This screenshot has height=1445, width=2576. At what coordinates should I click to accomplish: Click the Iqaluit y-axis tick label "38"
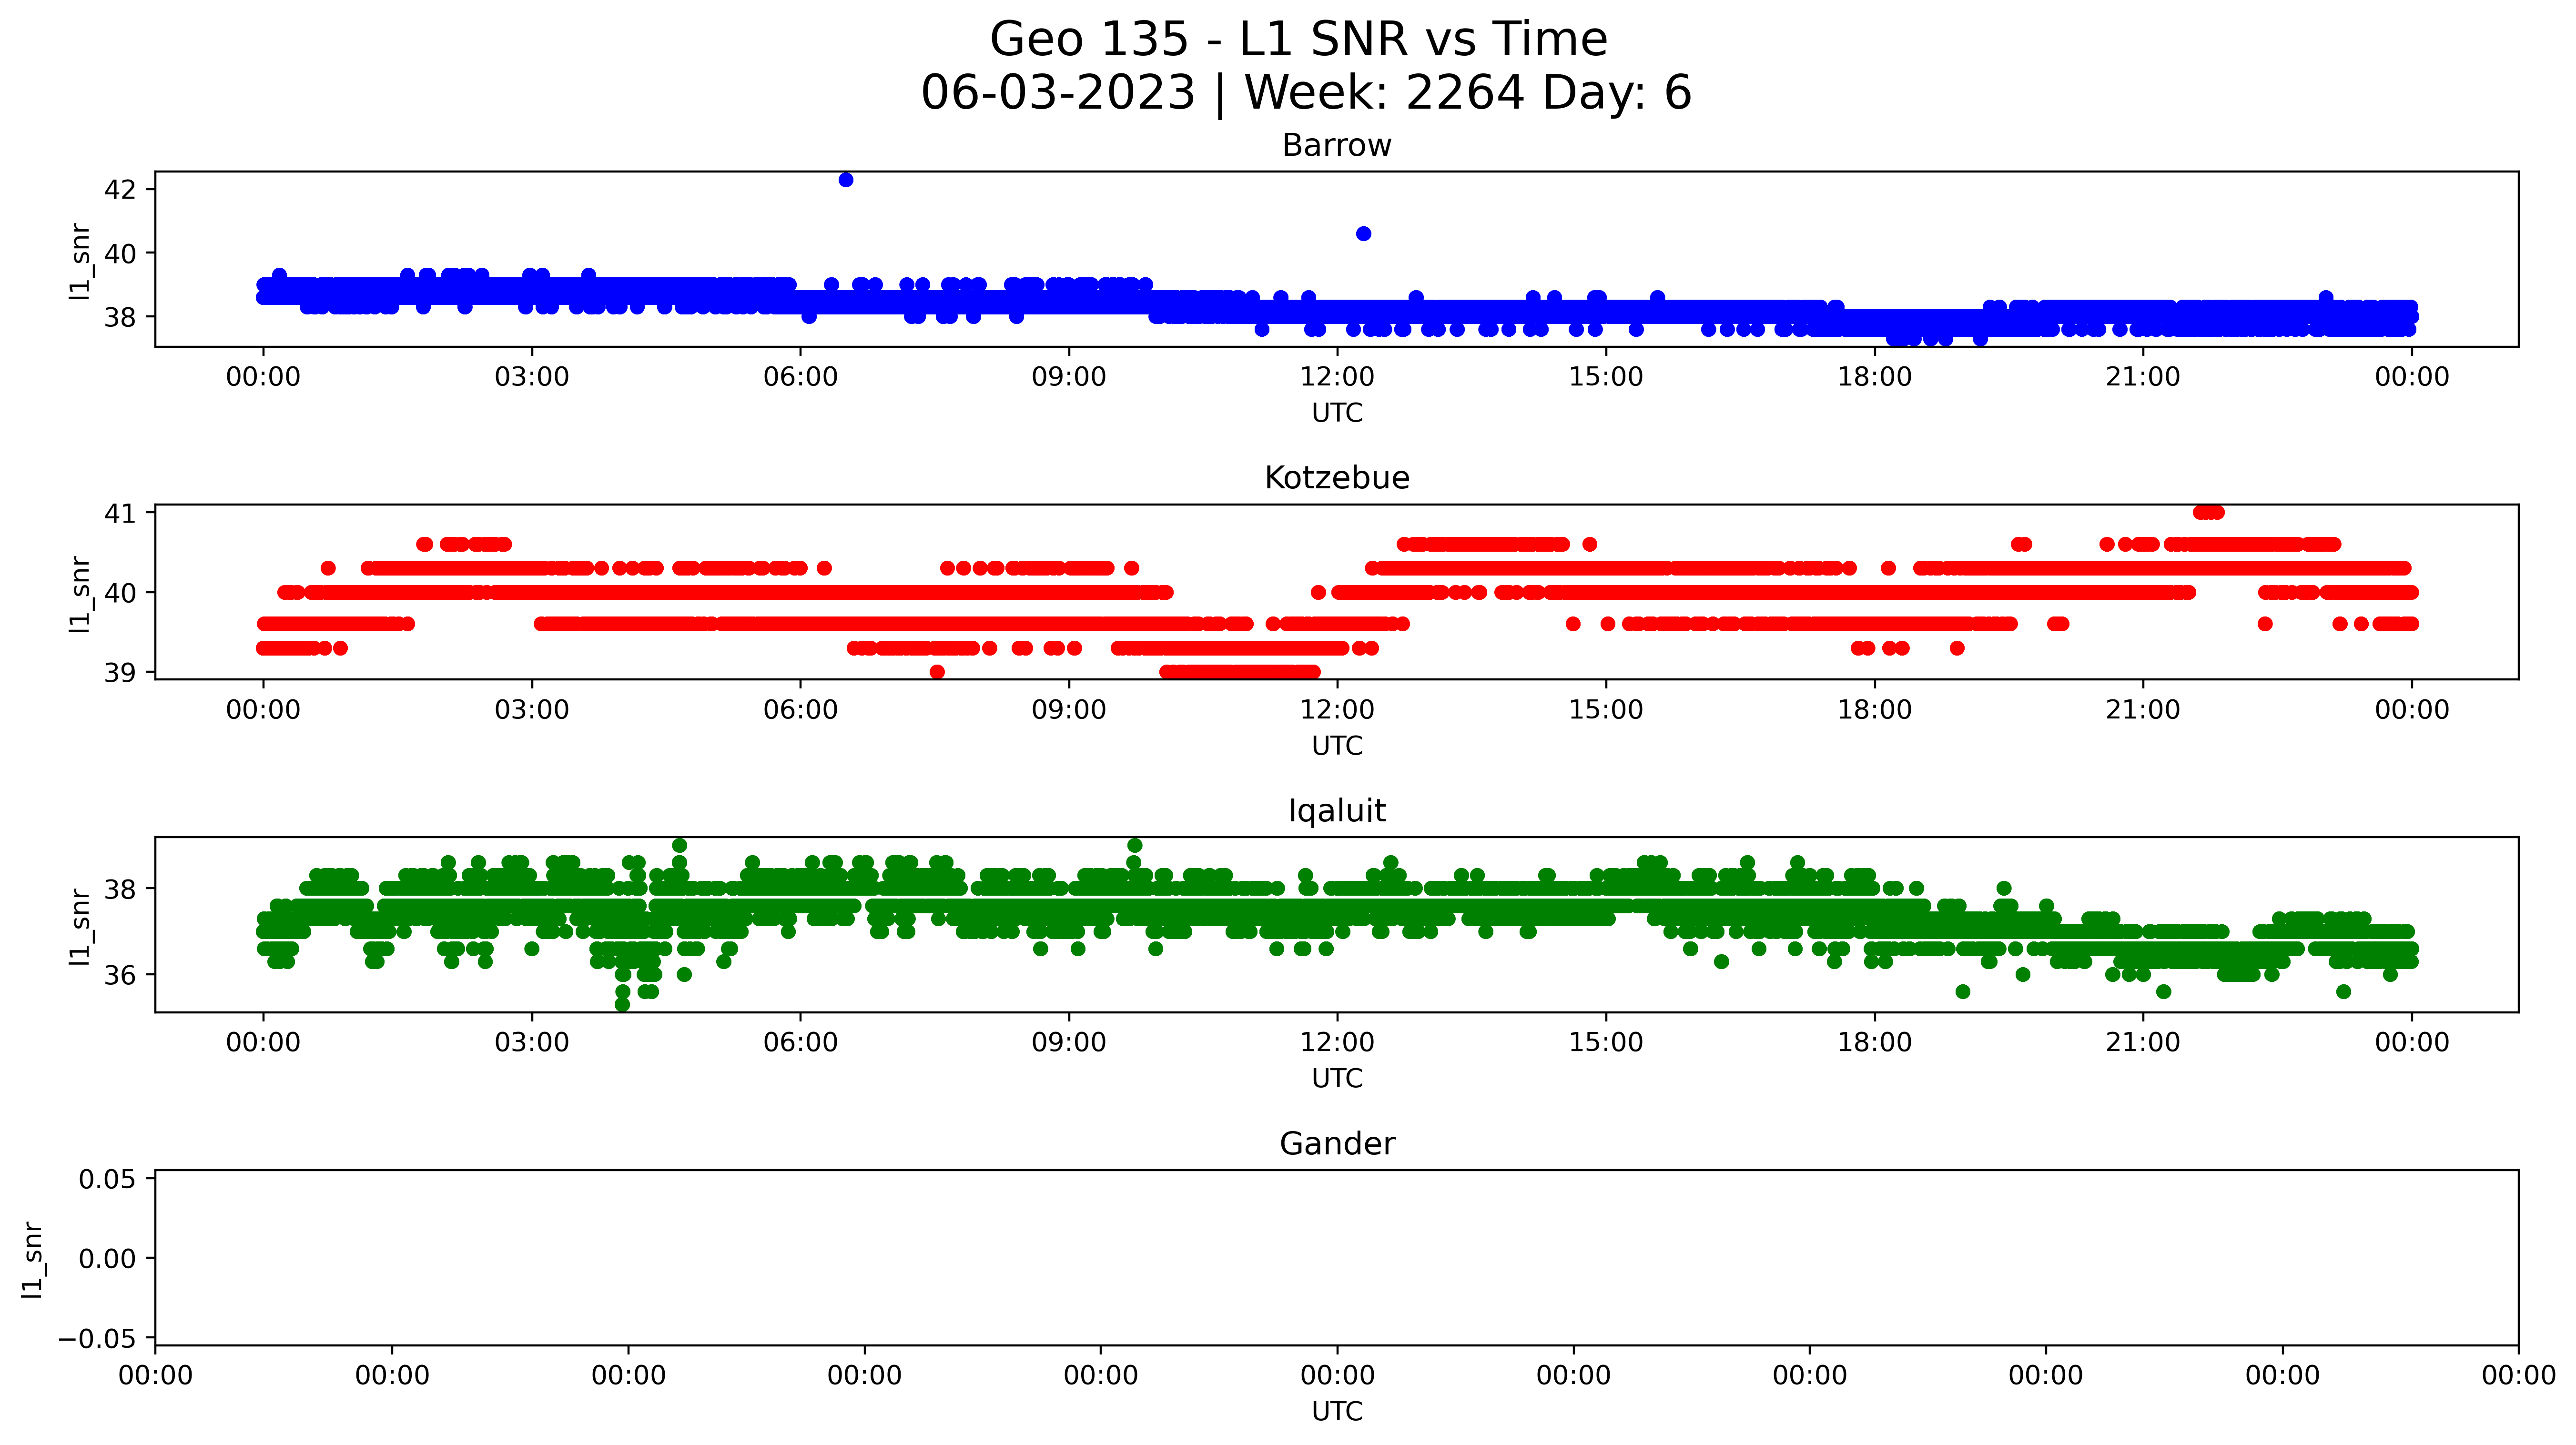pos(120,889)
